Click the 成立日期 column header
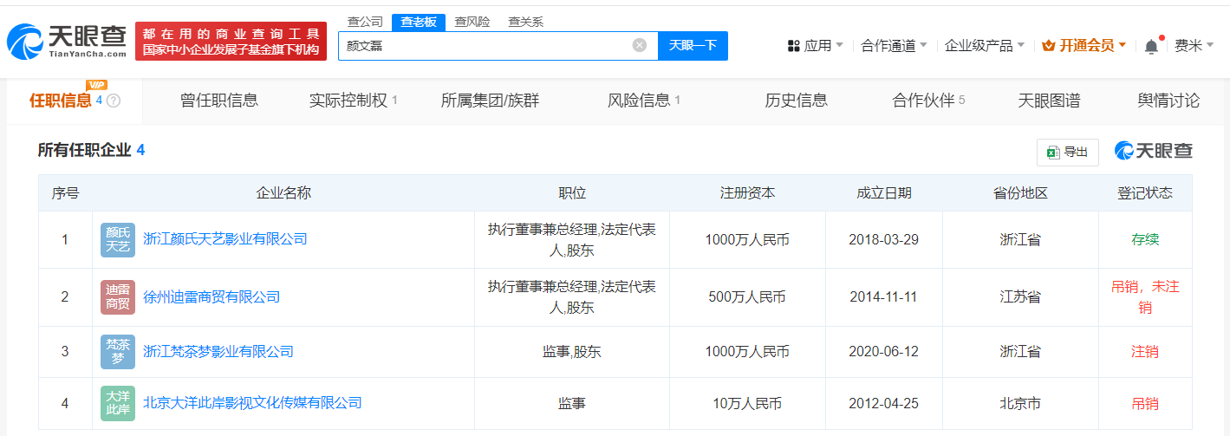Viewport: 1230px width, 436px height. pos(883,193)
